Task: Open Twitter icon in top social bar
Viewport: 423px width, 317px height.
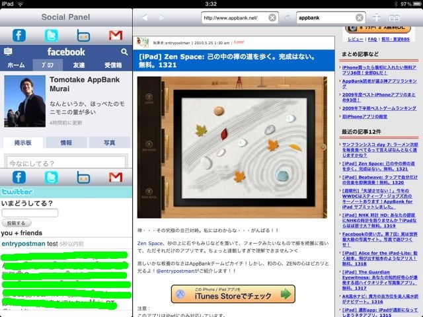Action: tap(52, 35)
